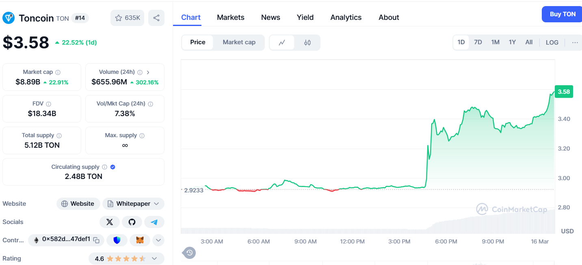Viewport: 582px width, 265px height.
Task: Click the 2.9233 opening price label
Action: point(193,190)
